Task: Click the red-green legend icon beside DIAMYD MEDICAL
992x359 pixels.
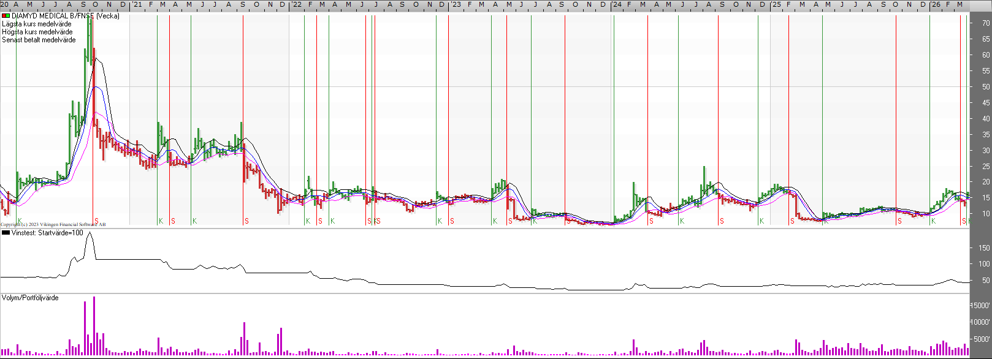Action: 6,16
